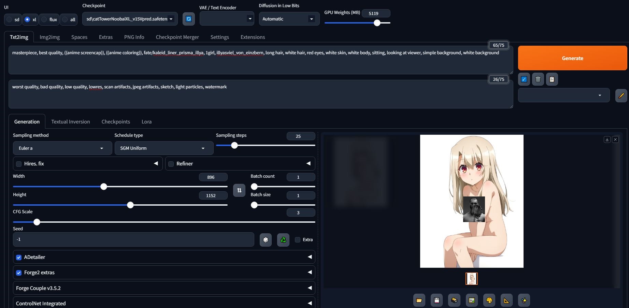The height and width of the screenshot is (308, 629).
Task: Open the styles dropdown under Generate
Action: (x=564, y=95)
